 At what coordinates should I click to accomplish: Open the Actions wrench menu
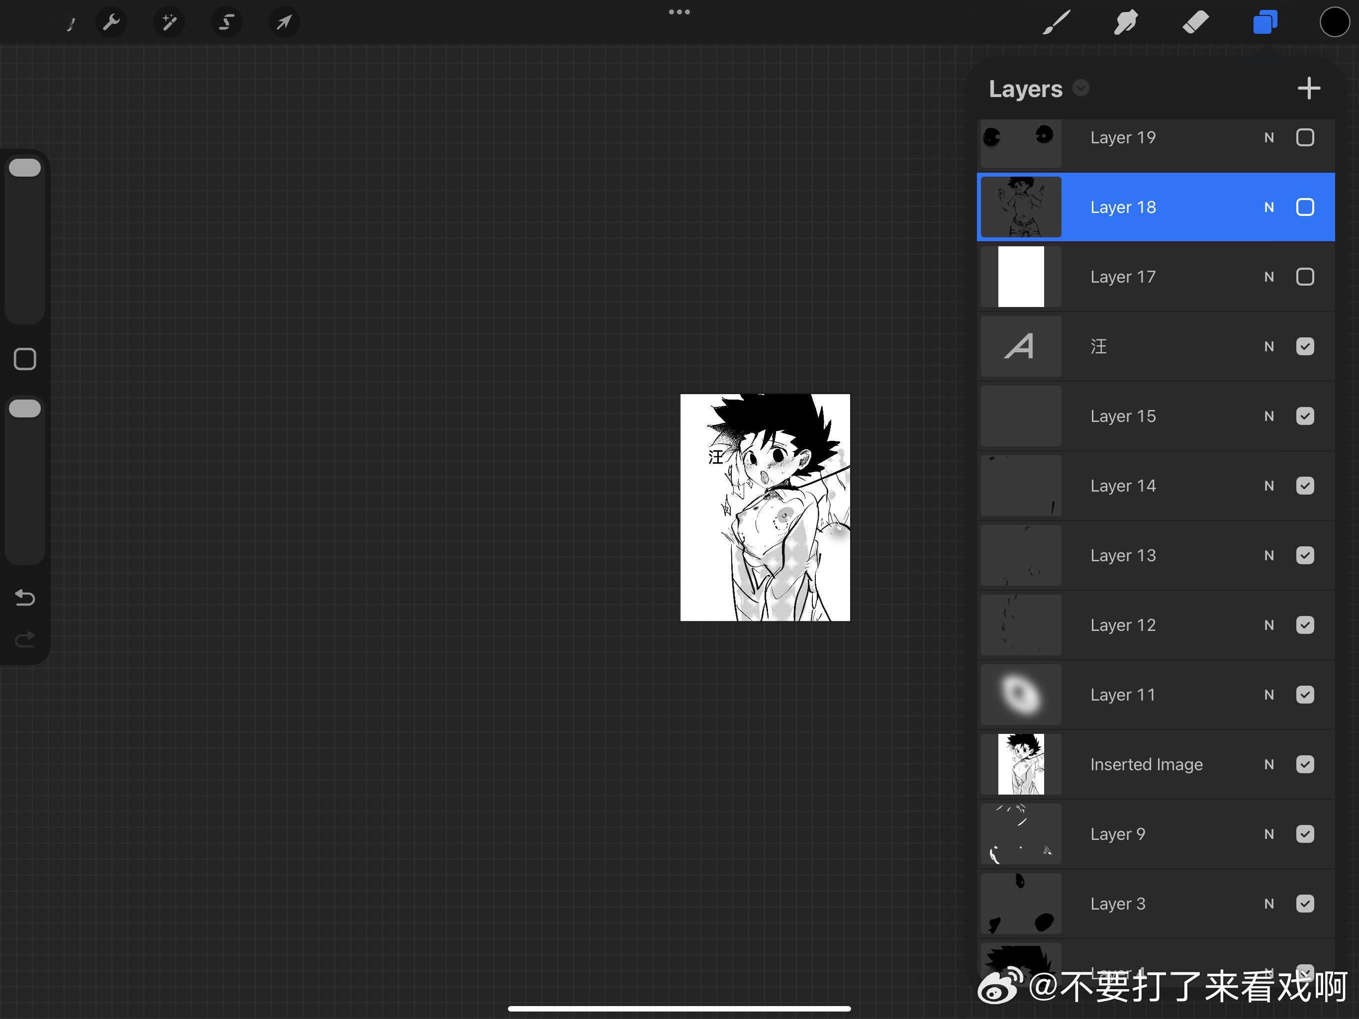[111, 23]
